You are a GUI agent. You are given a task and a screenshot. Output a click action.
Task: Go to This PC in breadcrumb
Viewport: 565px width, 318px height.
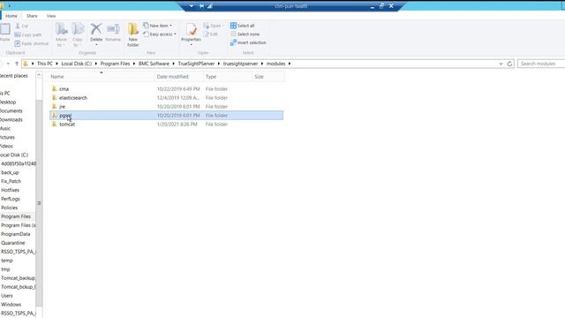(x=45, y=64)
